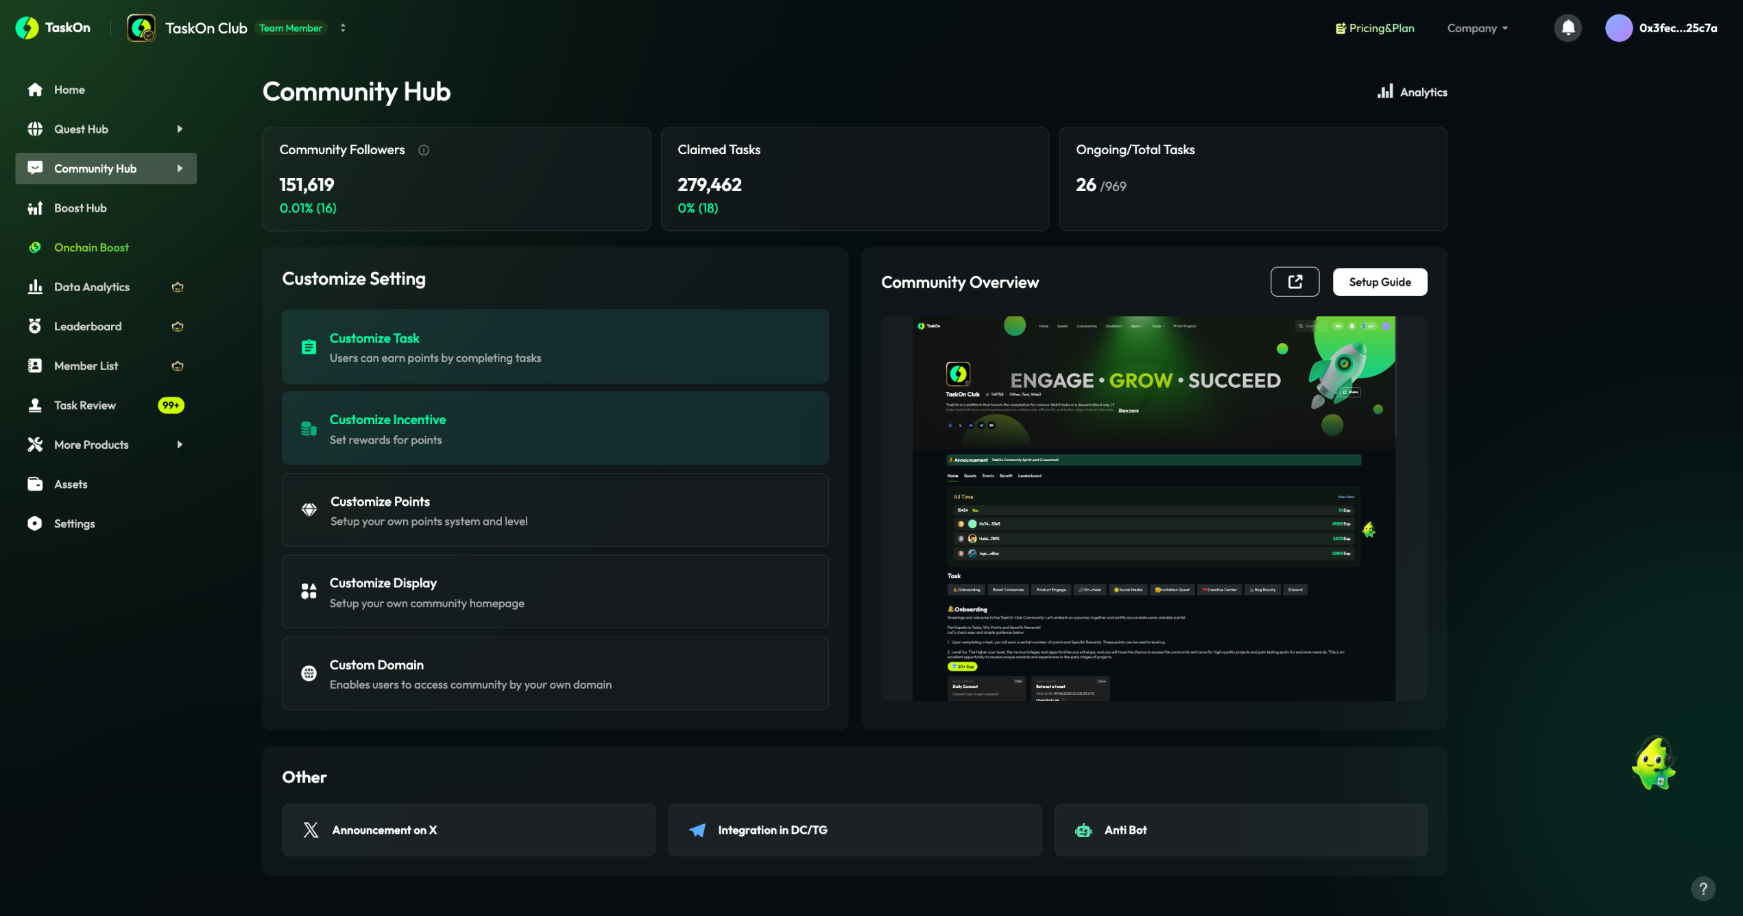Click the info icon beside Community Followers
1743x916 pixels.
[x=424, y=150]
